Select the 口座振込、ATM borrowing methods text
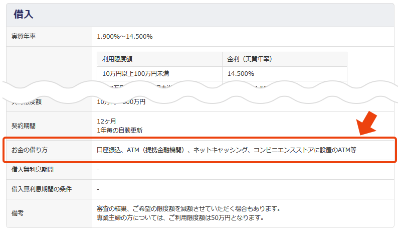This screenshot has width=401, height=231. pyautogui.click(x=227, y=150)
